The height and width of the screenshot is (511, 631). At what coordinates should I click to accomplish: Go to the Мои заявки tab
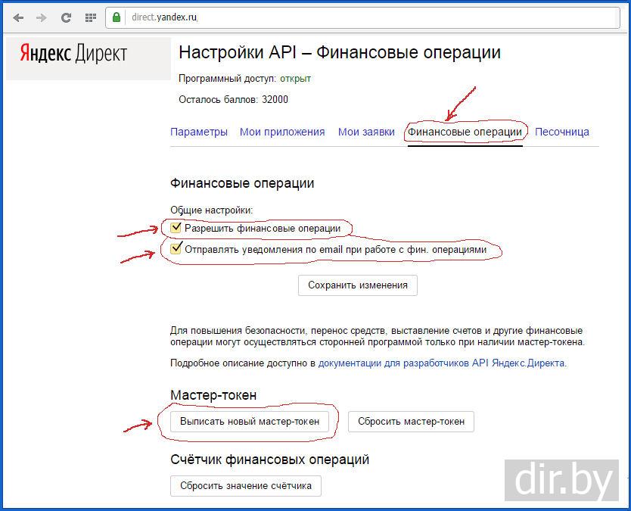coord(366,132)
